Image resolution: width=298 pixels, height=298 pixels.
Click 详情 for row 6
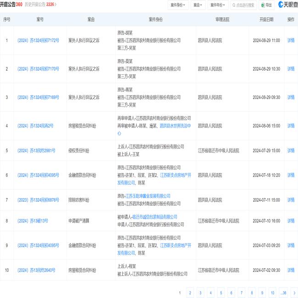[x=291, y=175]
